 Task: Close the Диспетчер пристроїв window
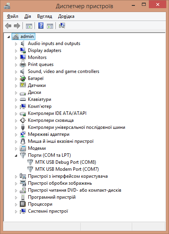coord(158,5)
